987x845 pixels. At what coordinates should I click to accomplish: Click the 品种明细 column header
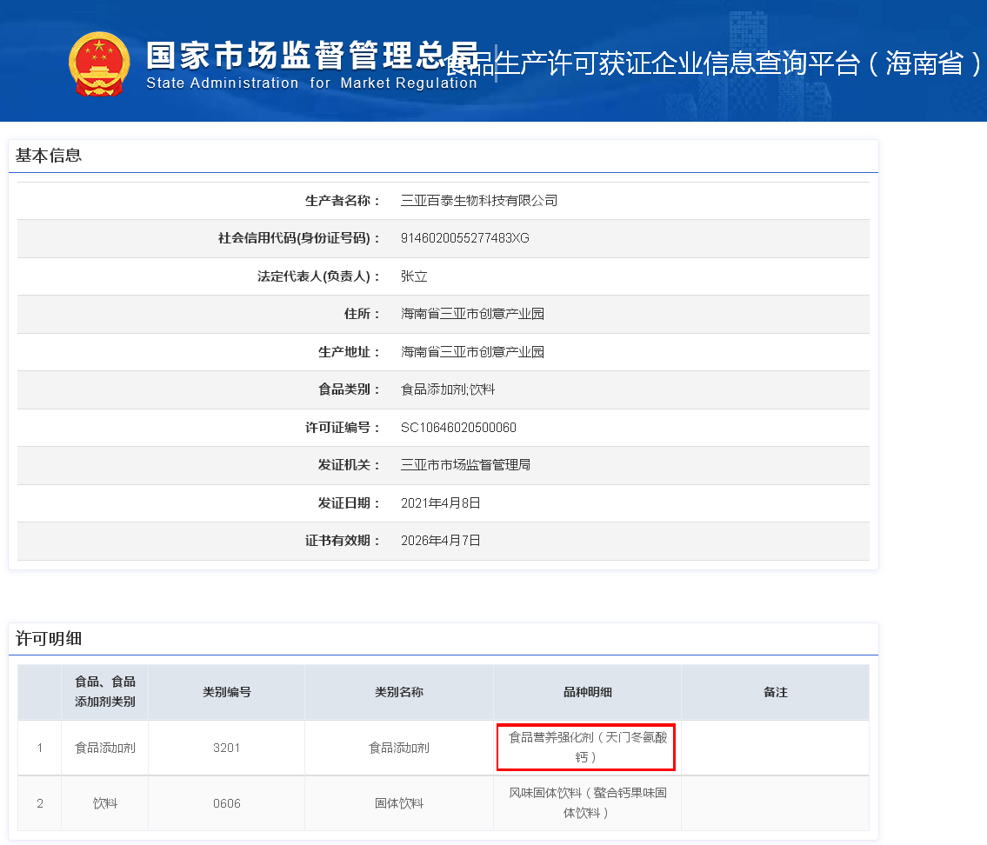click(x=587, y=692)
